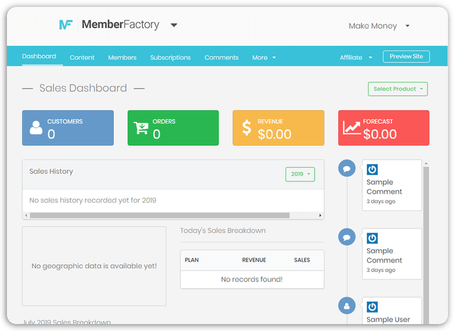The width and height of the screenshot is (455, 331).
Task: Open the Subscriptions tab
Action: pyautogui.click(x=170, y=58)
